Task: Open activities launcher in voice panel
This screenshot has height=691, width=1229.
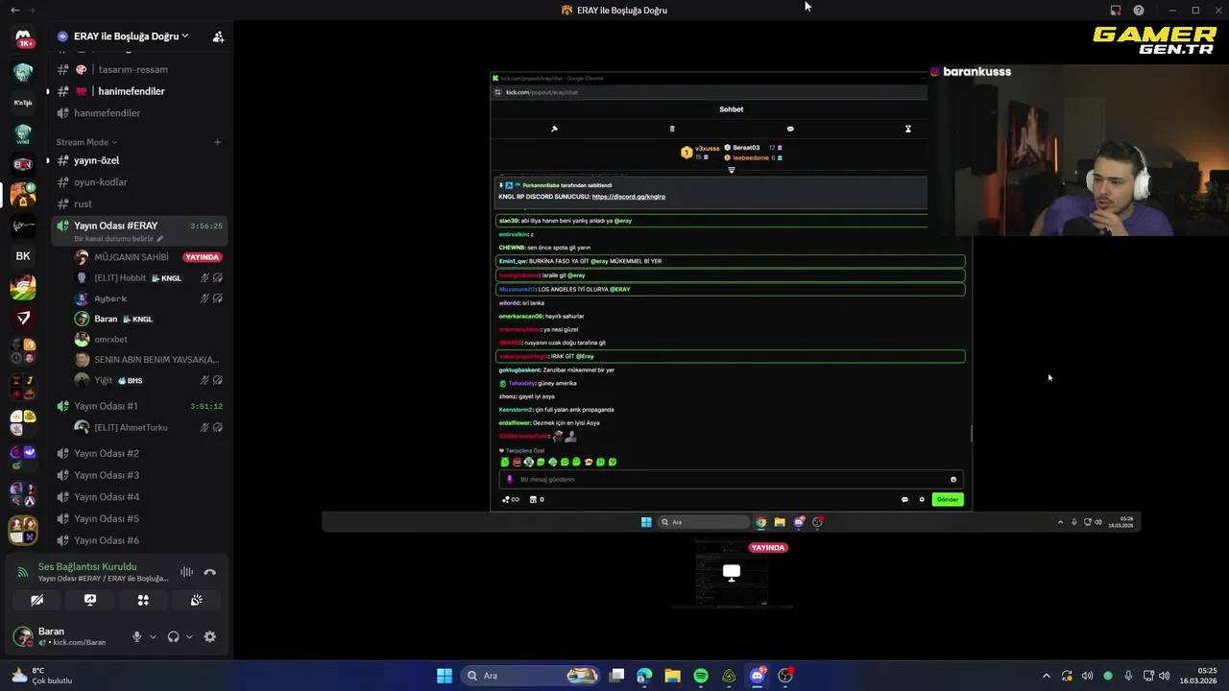Action: point(143,600)
